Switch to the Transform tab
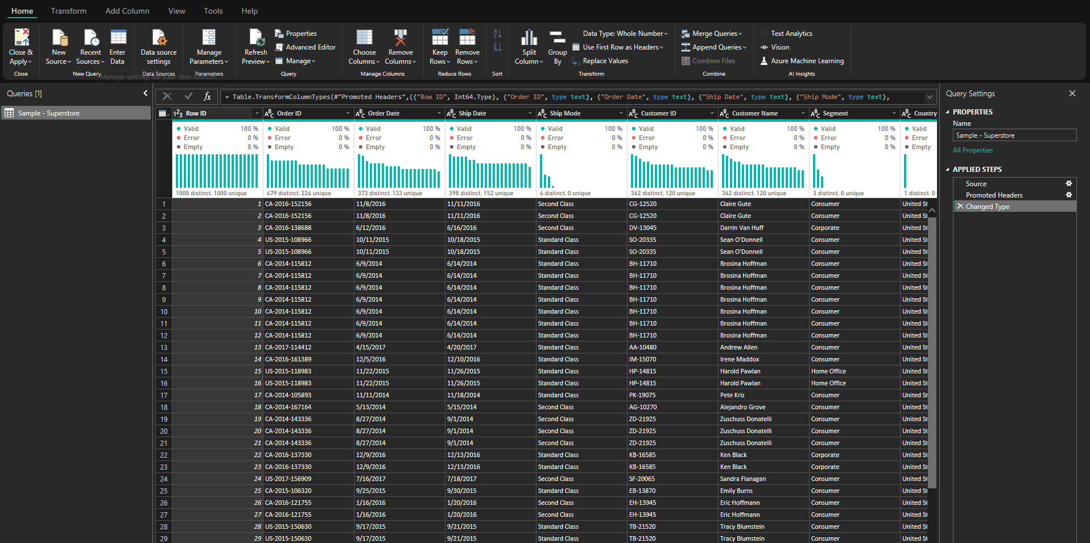The height and width of the screenshot is (543, 1090). 69,11
